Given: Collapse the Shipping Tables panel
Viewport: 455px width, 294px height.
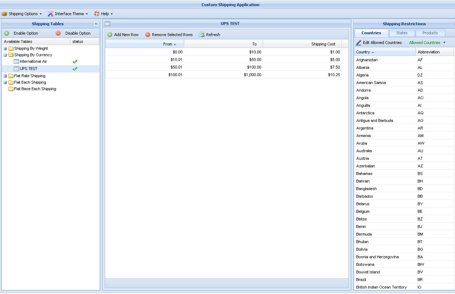Looking at the screenshot, I should (x=96, y=24).
